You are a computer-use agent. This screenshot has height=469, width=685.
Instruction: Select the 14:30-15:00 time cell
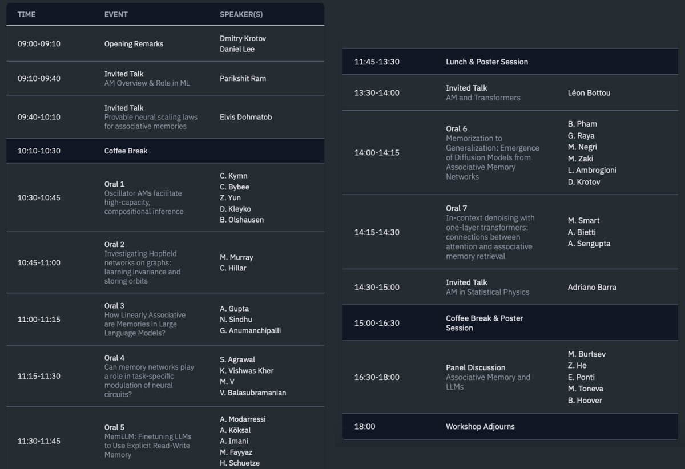tap(377, 287)
